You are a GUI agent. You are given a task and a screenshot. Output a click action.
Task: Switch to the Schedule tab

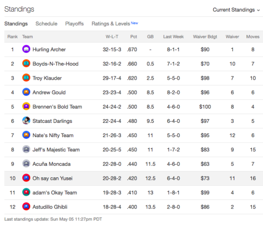[x=46, y=24]
